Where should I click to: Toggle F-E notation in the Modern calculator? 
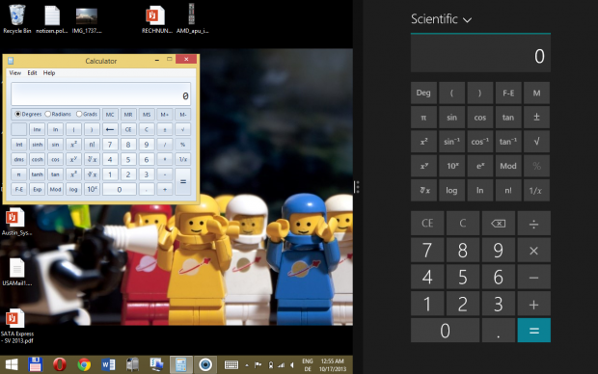pos(508,93)
